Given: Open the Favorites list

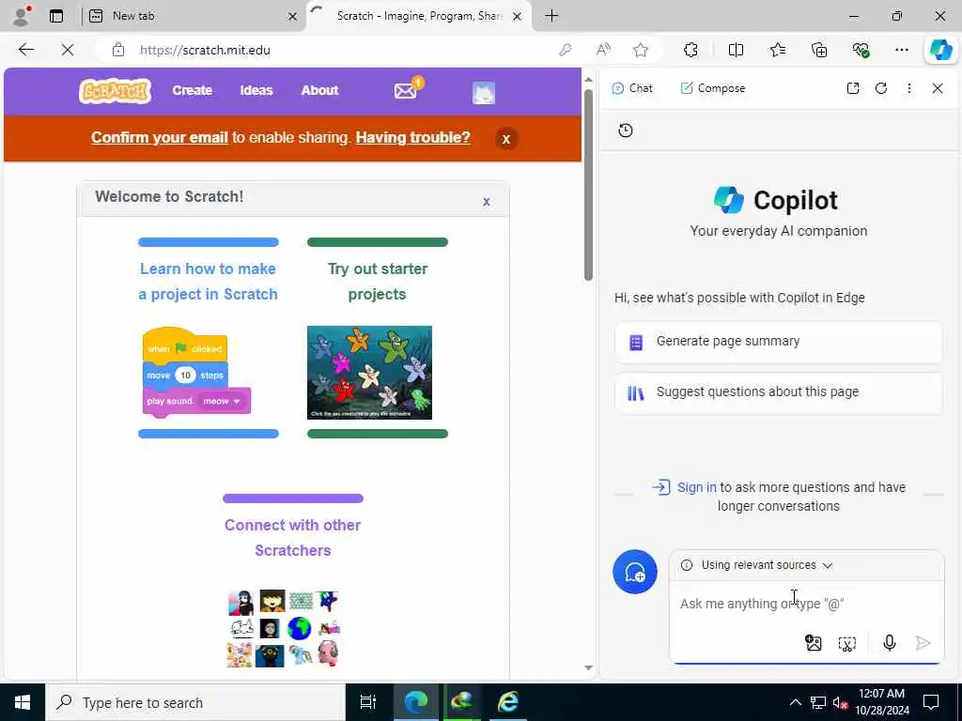Looking at the screenshot, I should (x=777, y=51).
